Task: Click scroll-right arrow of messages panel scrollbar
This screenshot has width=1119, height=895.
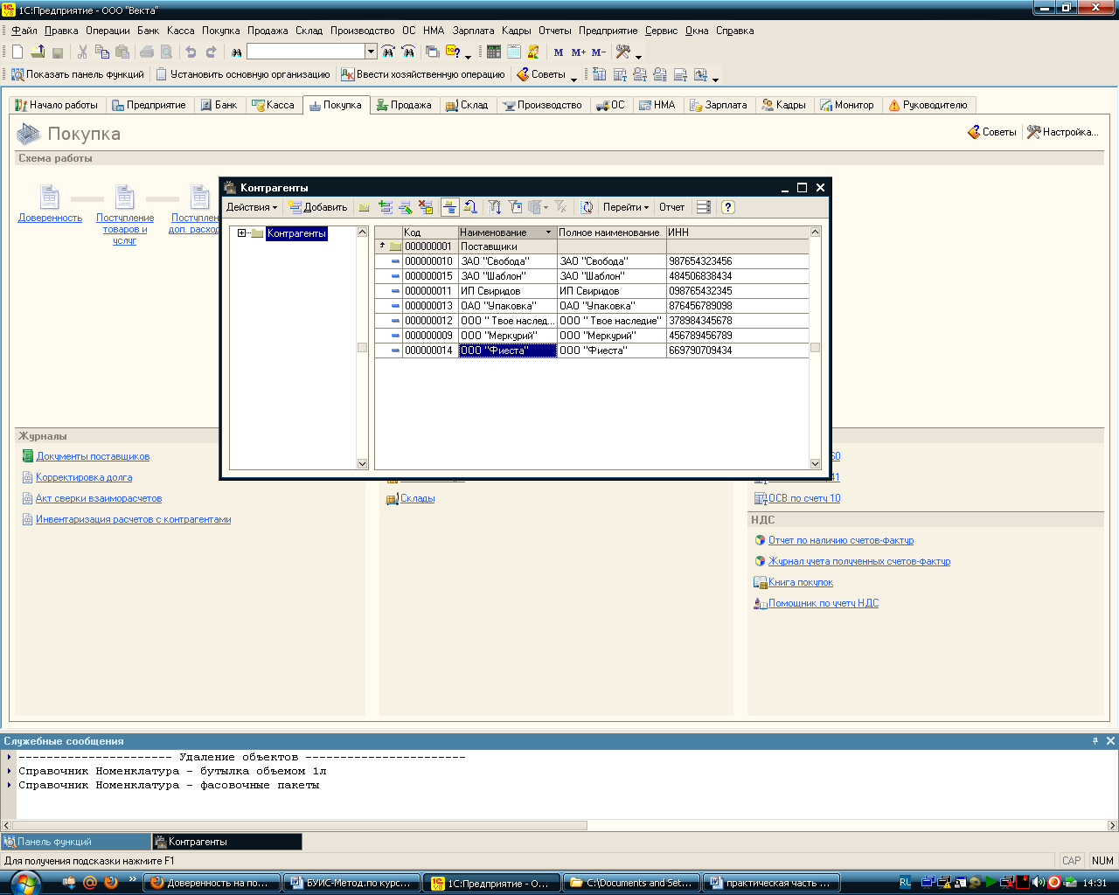Action: tap(1112, 825)
